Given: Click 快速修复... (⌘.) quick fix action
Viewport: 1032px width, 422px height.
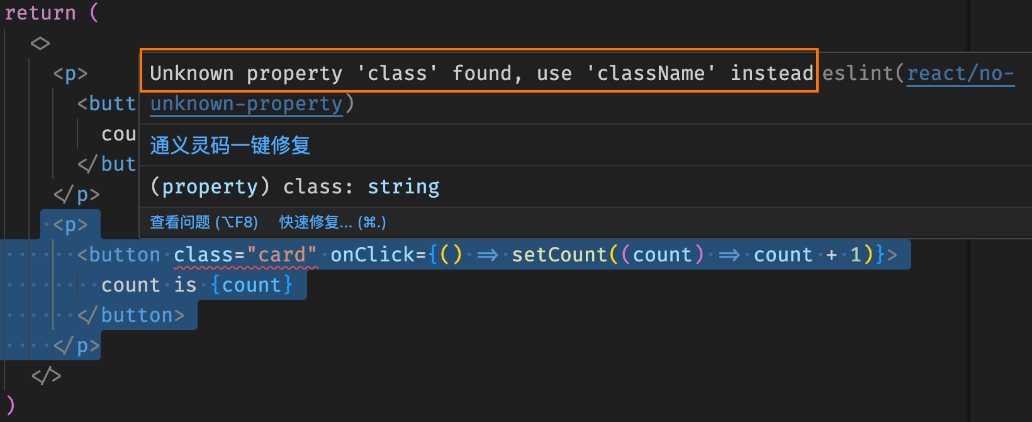Looking at the screenshot, I should click(333, 222).
